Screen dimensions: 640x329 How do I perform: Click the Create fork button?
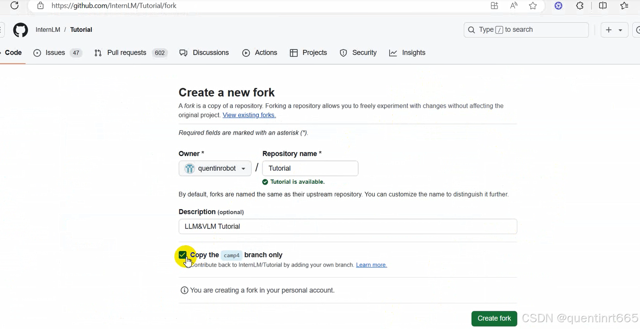pyautogui.click(x=494, y=319)
